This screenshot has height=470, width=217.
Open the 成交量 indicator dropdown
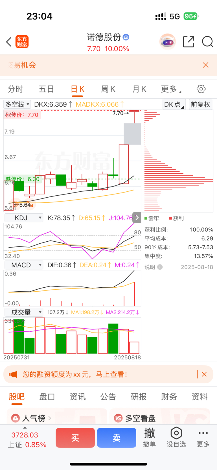pyautogui.click(x=24, y=312)
